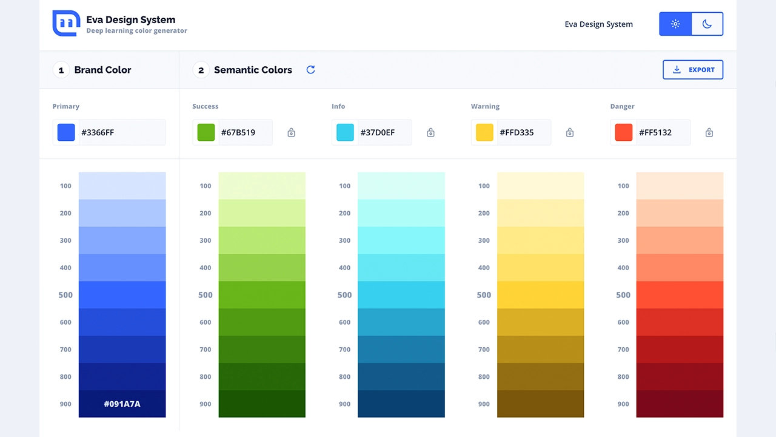Open the Eva Design System link

tap(598, 24)
